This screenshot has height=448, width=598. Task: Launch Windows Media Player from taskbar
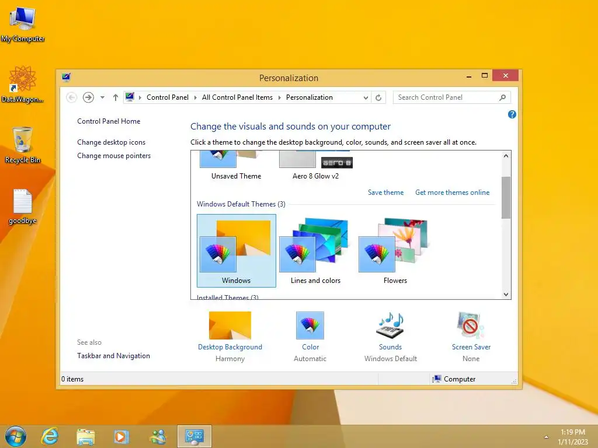pos(121,436)
